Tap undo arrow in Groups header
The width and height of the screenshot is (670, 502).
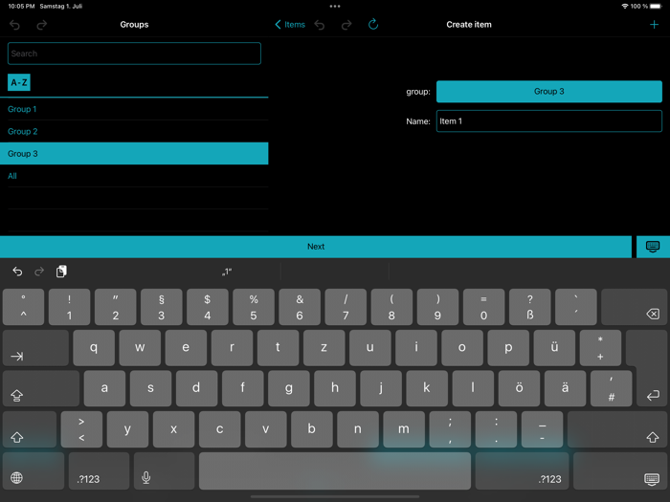(15, 25)
